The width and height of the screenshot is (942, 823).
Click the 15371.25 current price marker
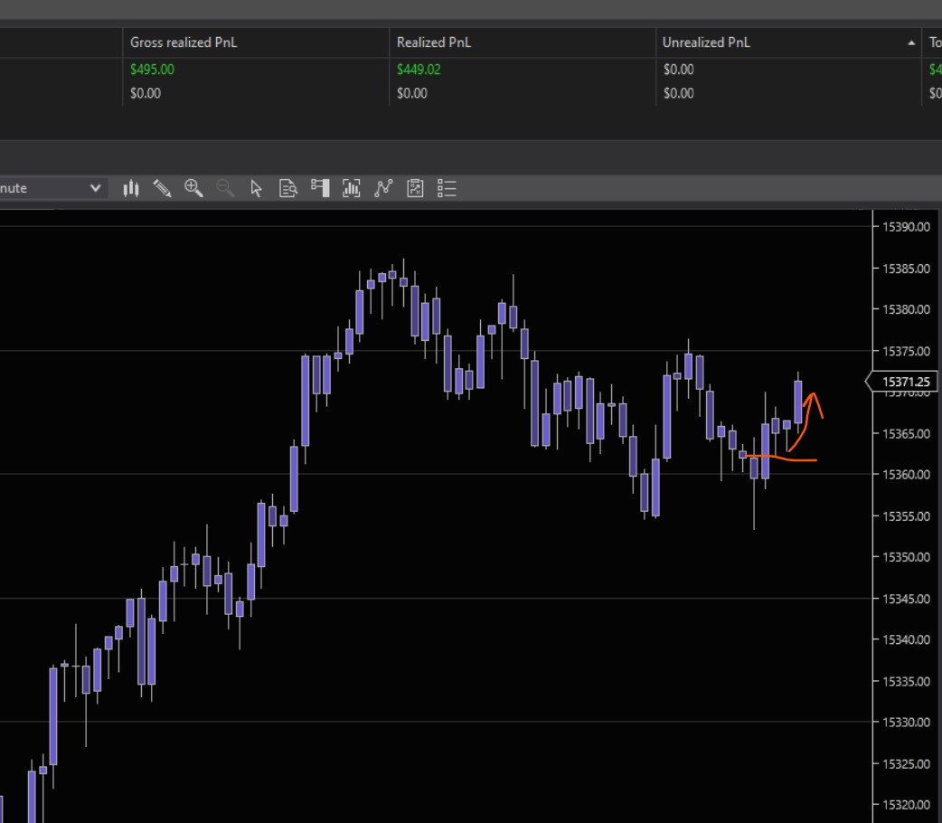[x=904, y=383]
